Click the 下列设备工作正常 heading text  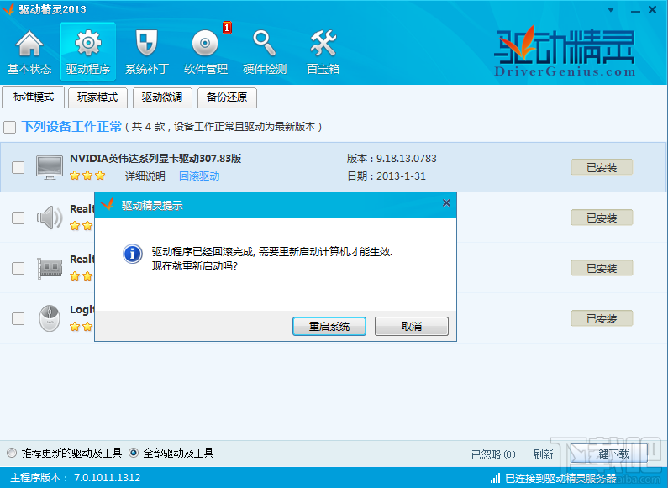(71, 127)
